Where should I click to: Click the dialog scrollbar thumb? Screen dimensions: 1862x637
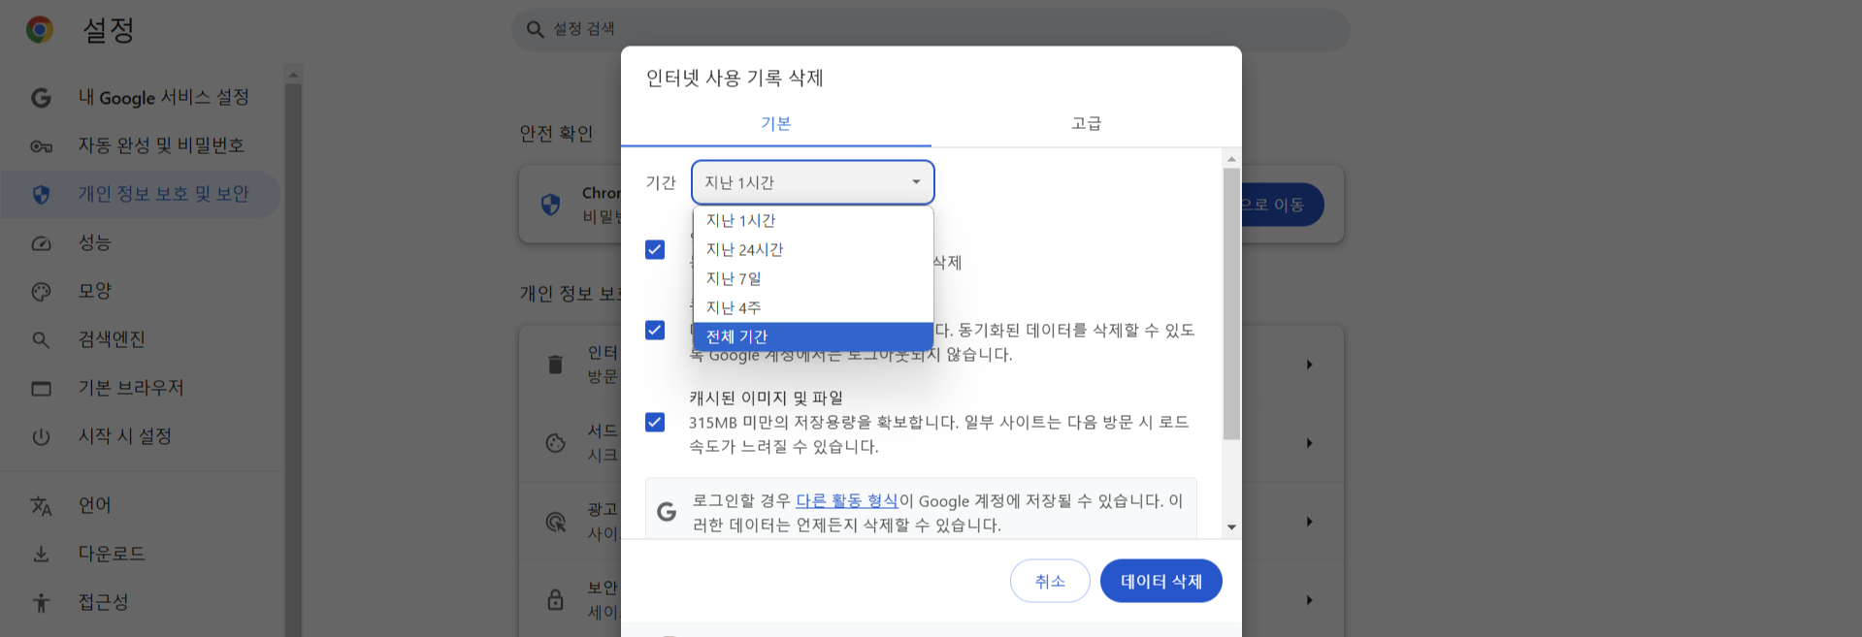pos(1231,304)
